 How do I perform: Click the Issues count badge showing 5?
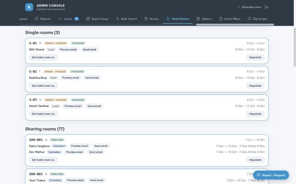[x=77, y=19]
